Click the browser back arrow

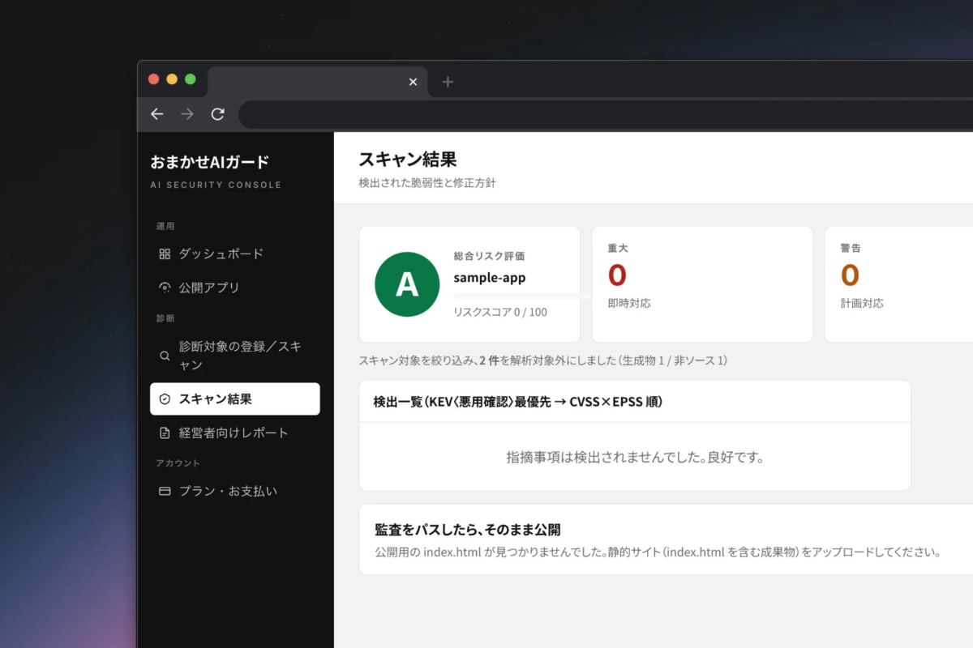(x=157, y=114)
